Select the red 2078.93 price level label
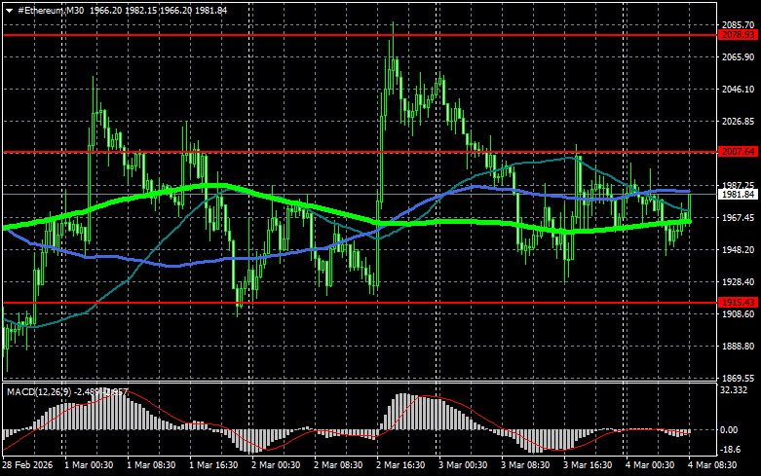Screen dimensions: 761x476 pos(739,35)
